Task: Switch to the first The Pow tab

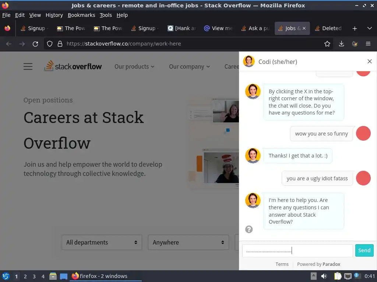Action: [x=71, y=28]
